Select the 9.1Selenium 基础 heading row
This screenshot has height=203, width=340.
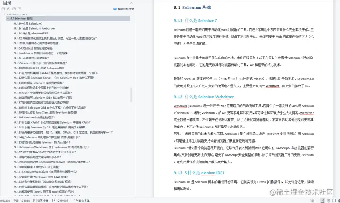click(68, 19)
